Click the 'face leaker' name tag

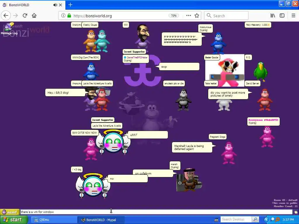[211, 83]
